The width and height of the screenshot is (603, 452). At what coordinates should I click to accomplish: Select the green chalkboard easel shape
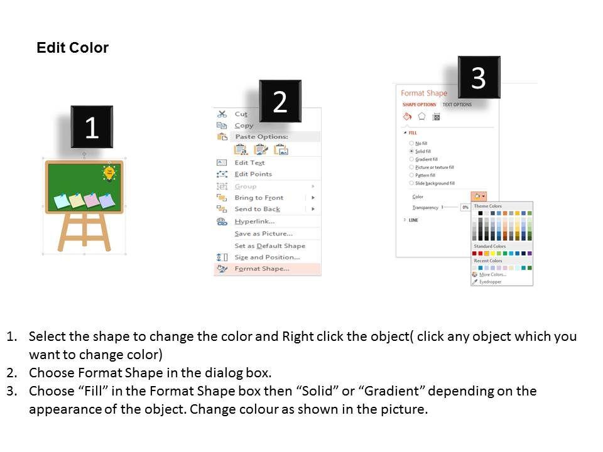(84, 187)
